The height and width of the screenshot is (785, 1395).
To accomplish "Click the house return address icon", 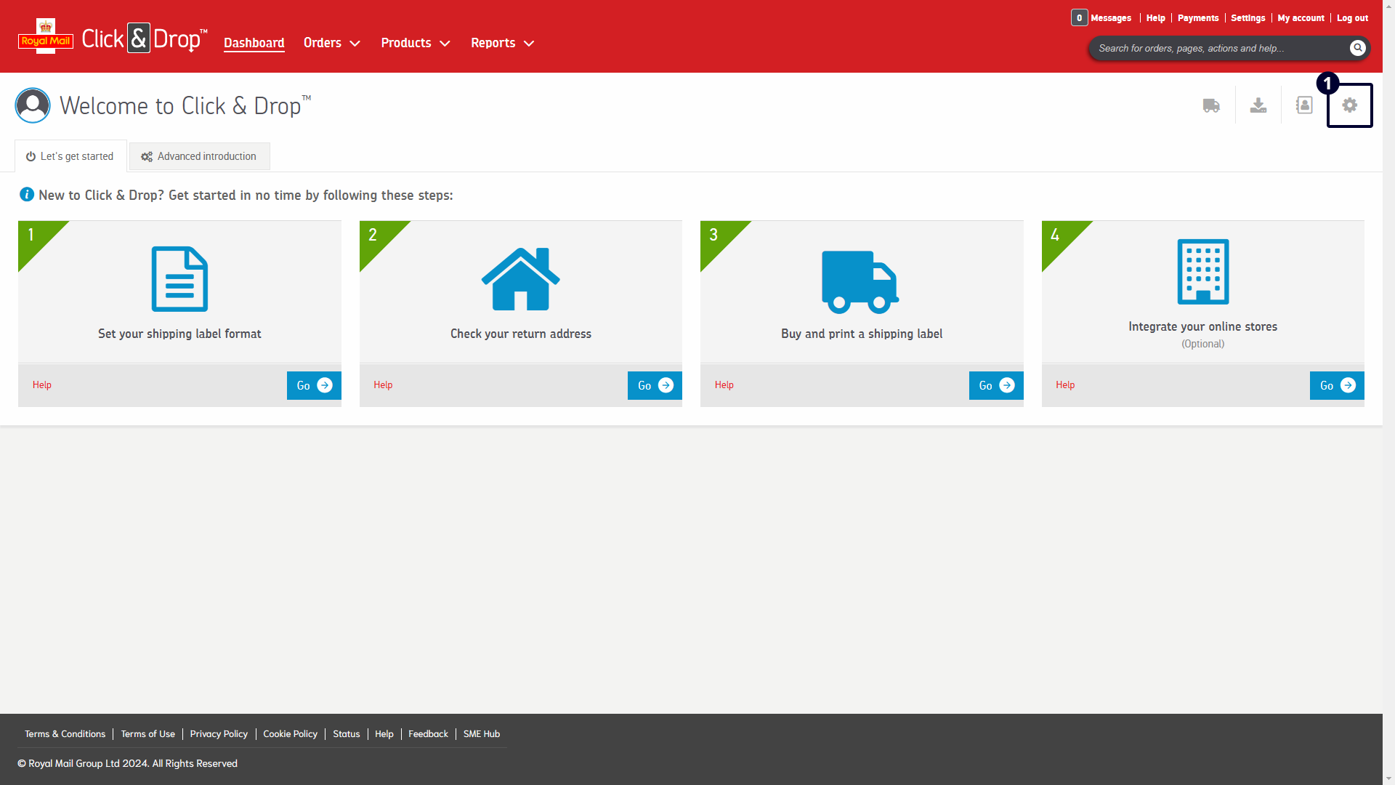I will coord(521,279).
